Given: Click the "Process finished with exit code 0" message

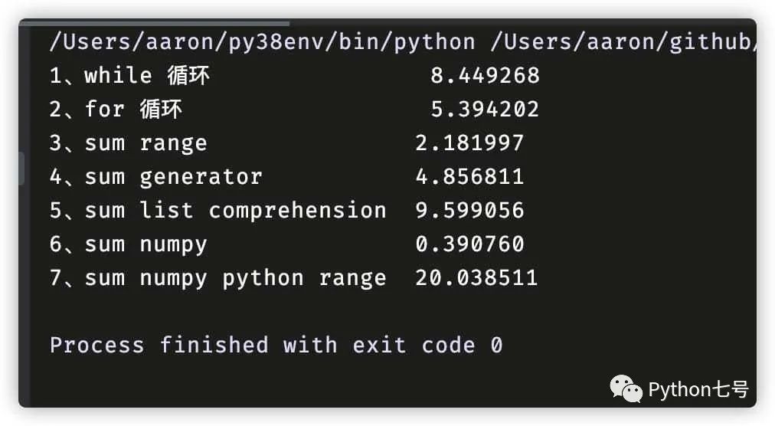Looking at the screenshot, I should (276, 345).
